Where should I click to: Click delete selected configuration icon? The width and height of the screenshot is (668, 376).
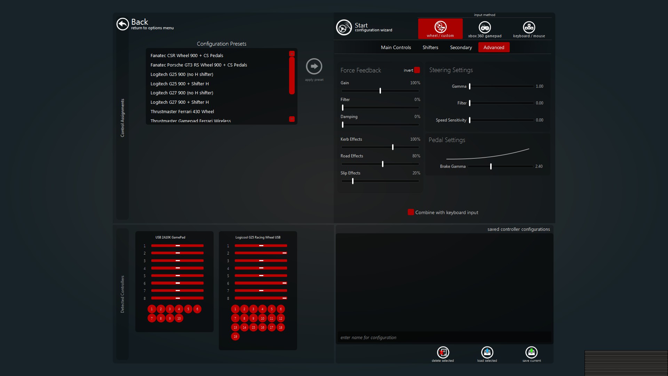coord(443,352)
